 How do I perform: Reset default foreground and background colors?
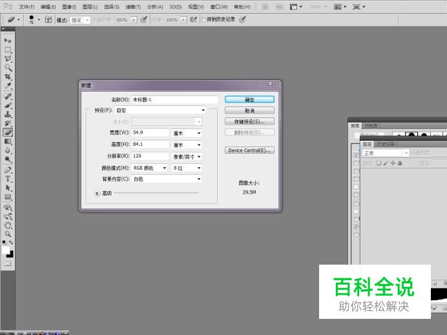click(5, 243)
